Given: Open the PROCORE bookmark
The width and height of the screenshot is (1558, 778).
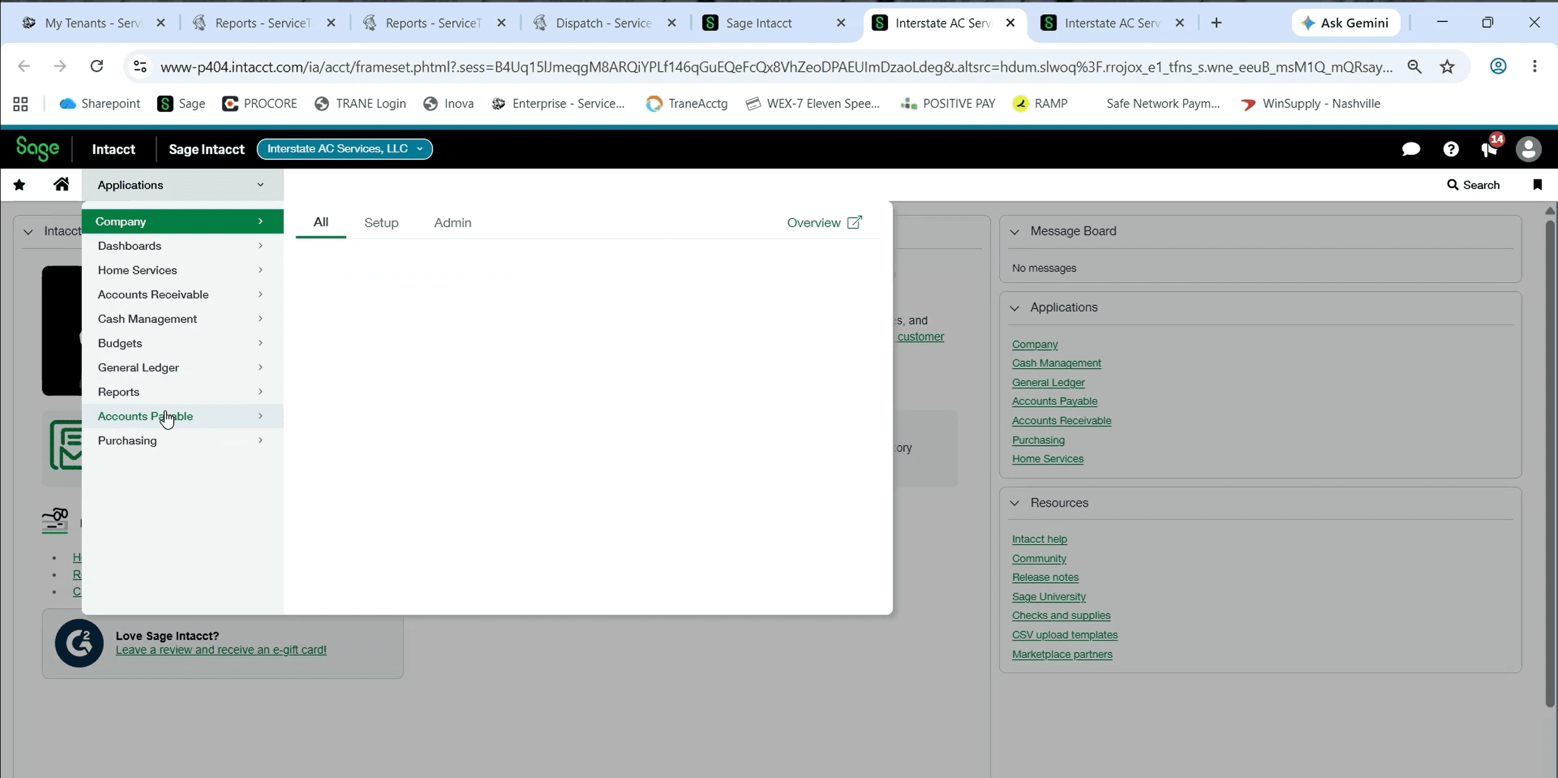Looking at the screenshot, I should 260,104.
